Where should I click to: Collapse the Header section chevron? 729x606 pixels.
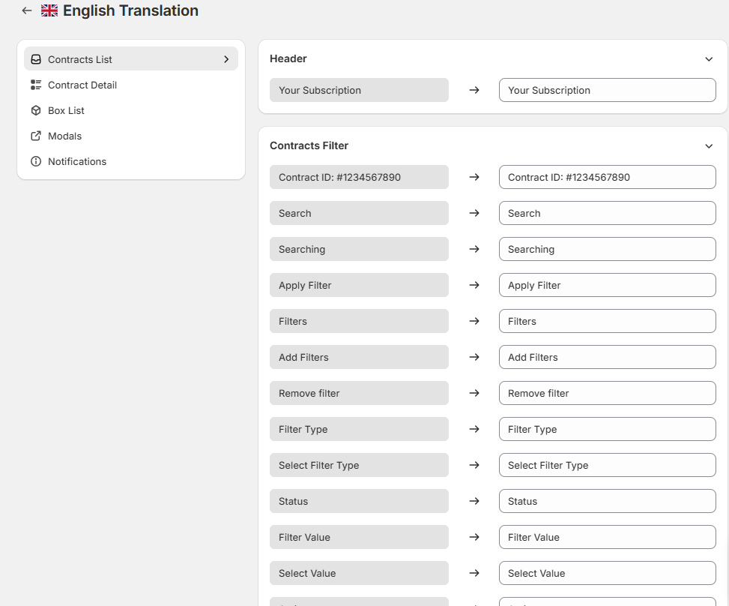click(x=709, y=59)
